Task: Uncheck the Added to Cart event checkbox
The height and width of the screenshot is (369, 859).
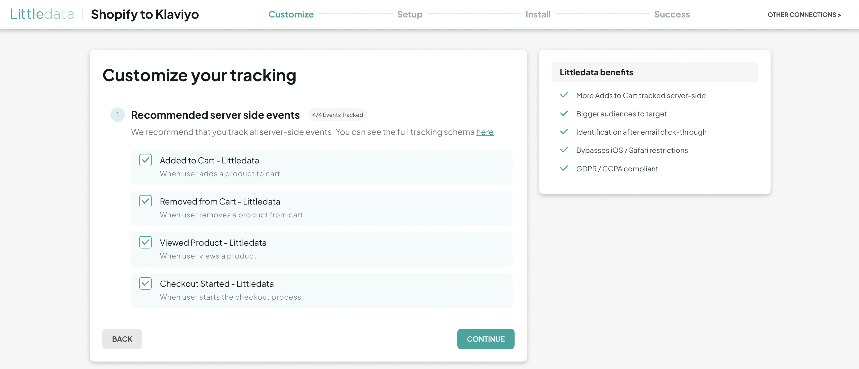Action: click(145, 160)
